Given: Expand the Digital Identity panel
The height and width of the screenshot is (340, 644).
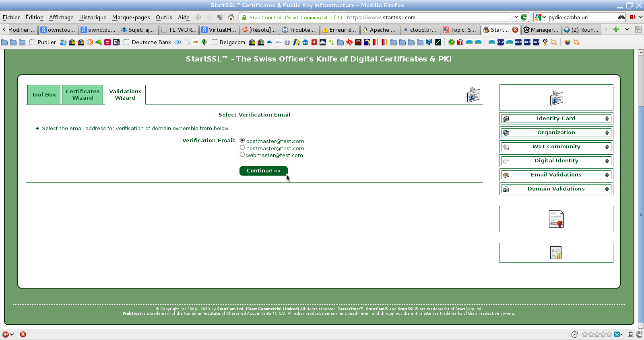Looking at the screenshot, I should [556, 161].
